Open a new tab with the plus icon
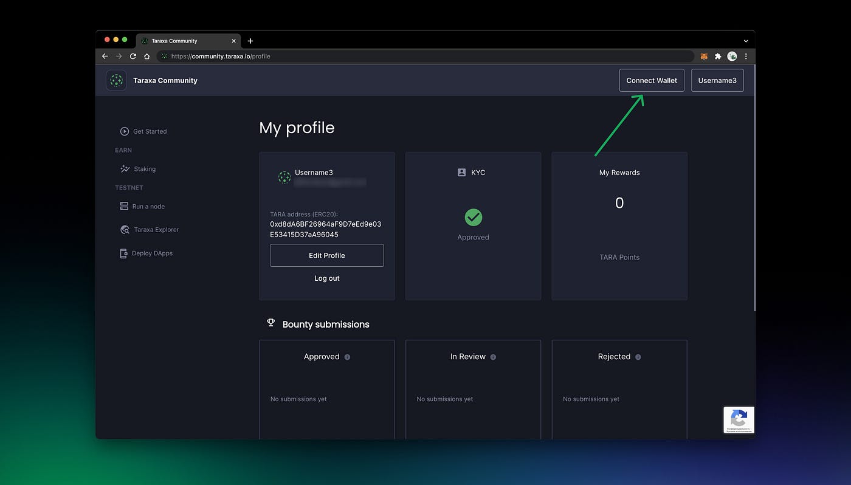Viewport: 851px width, 485px height. pyautogui.click(x=250, y=41)
